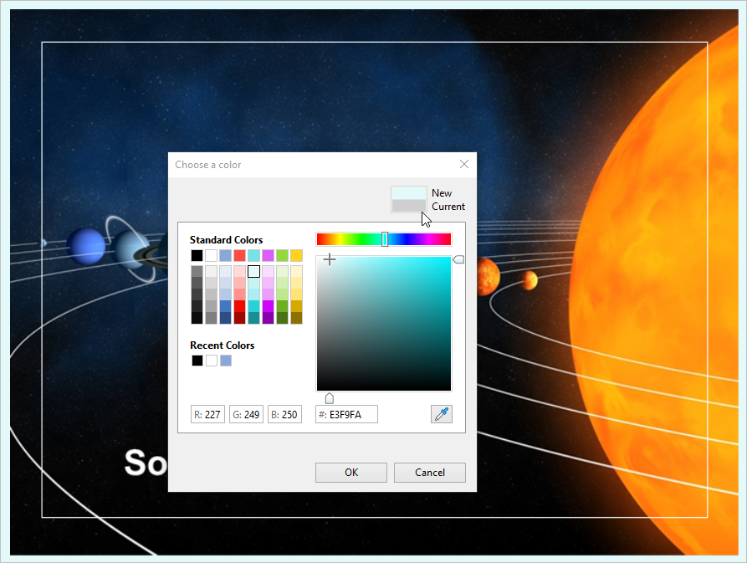This screenshot has height=563, width=747.
Task: Dismiss the dialog with the Cancel button
Action: click(x=429, y=472)
